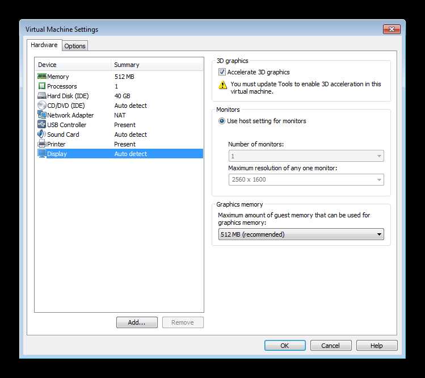Open the Maximum resolution dropdown

coord(306,179)
